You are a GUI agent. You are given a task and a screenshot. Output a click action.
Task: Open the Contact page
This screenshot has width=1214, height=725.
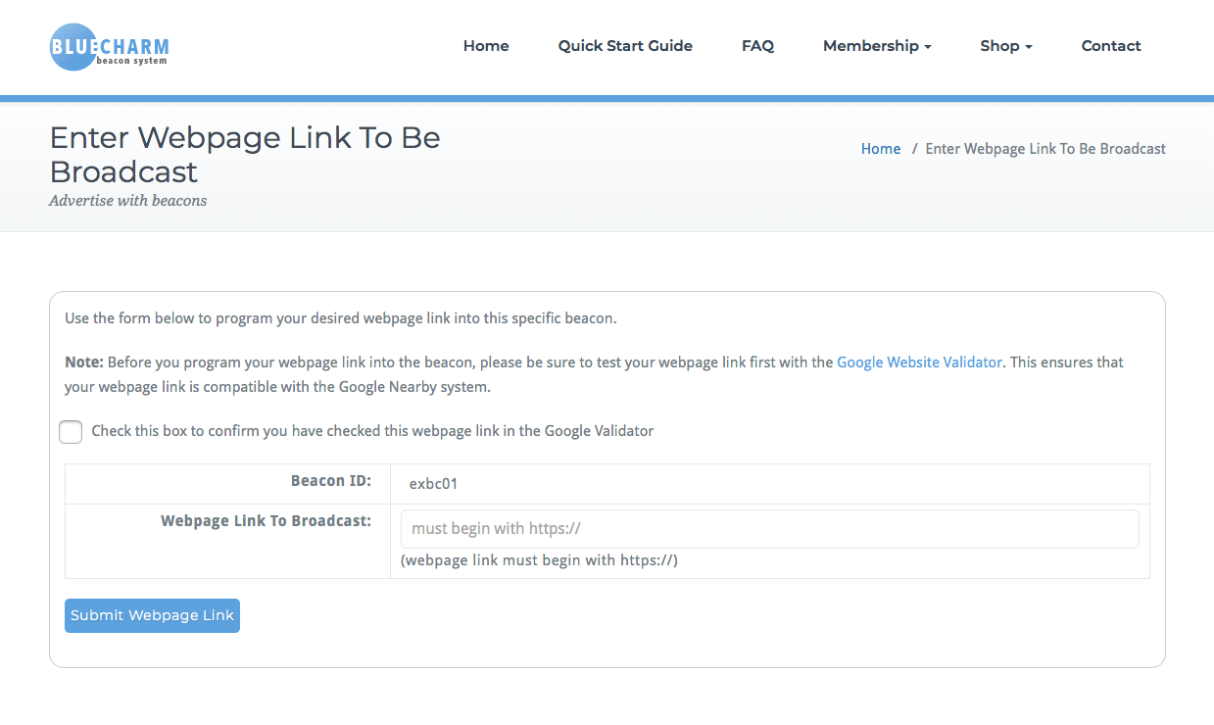pos(1111,46)
